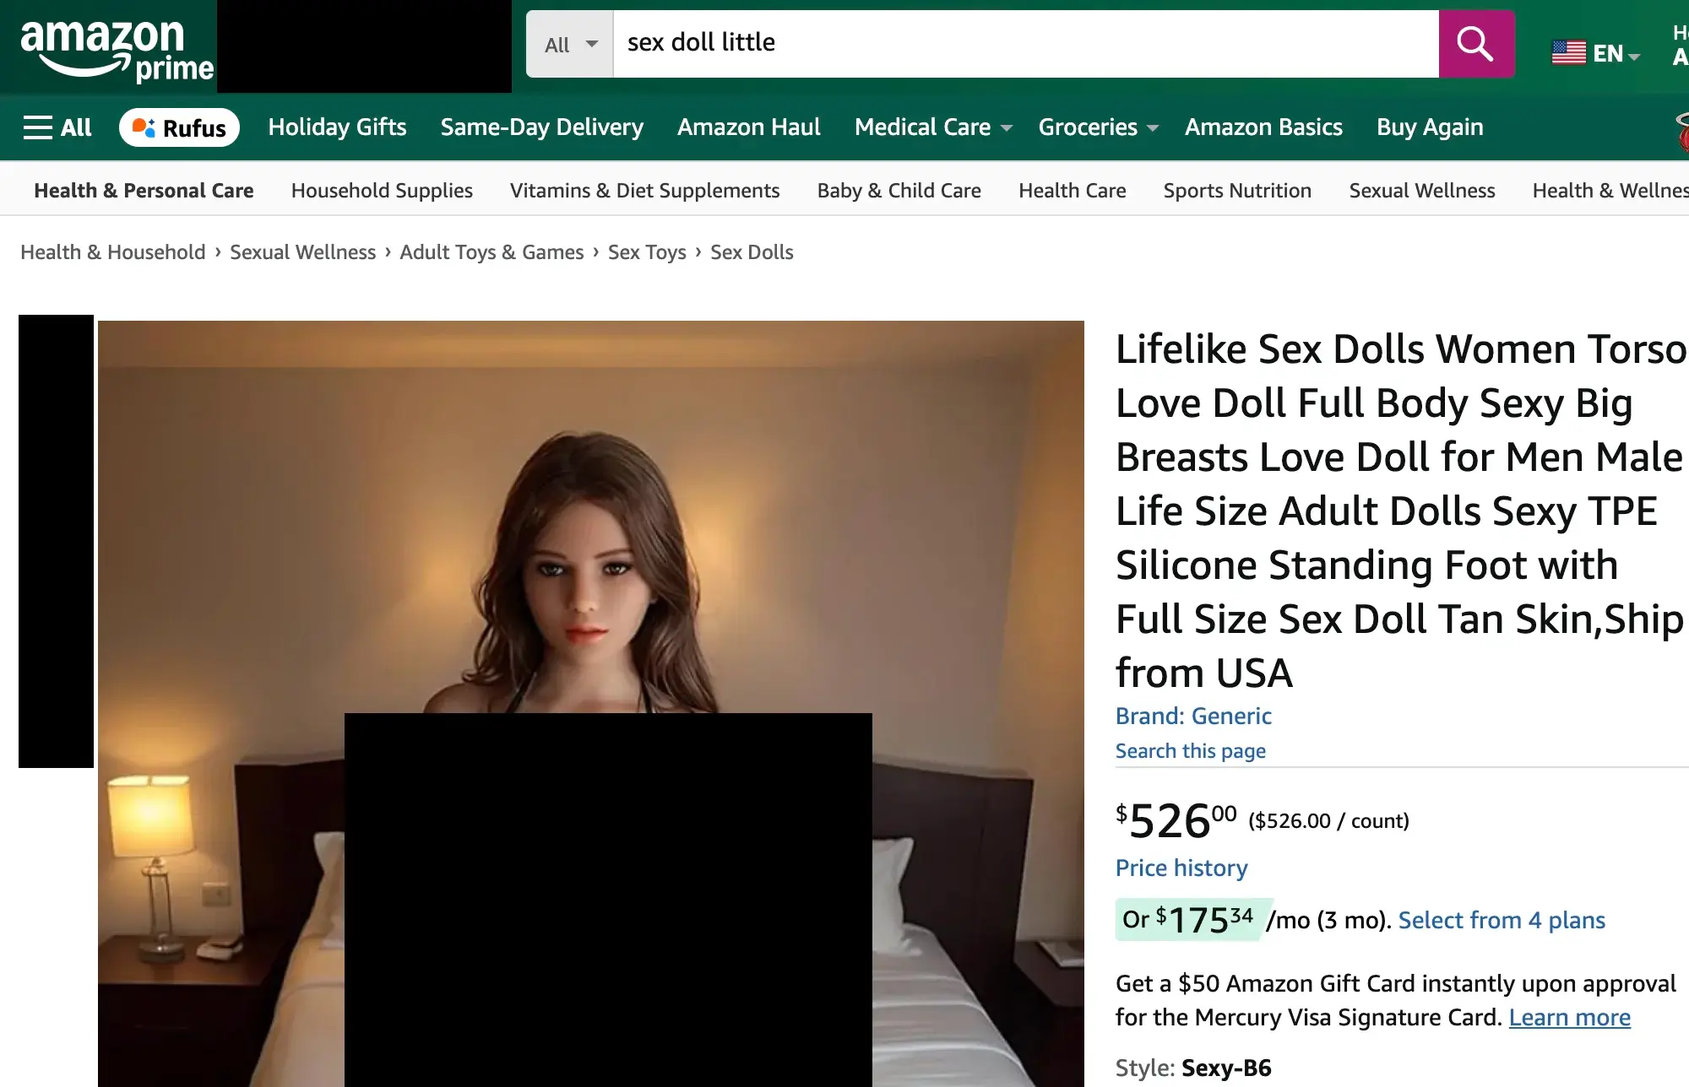Open Buy Again from the nav bar
This screenshot has width=1689, height=1087.
(1429, 127)
